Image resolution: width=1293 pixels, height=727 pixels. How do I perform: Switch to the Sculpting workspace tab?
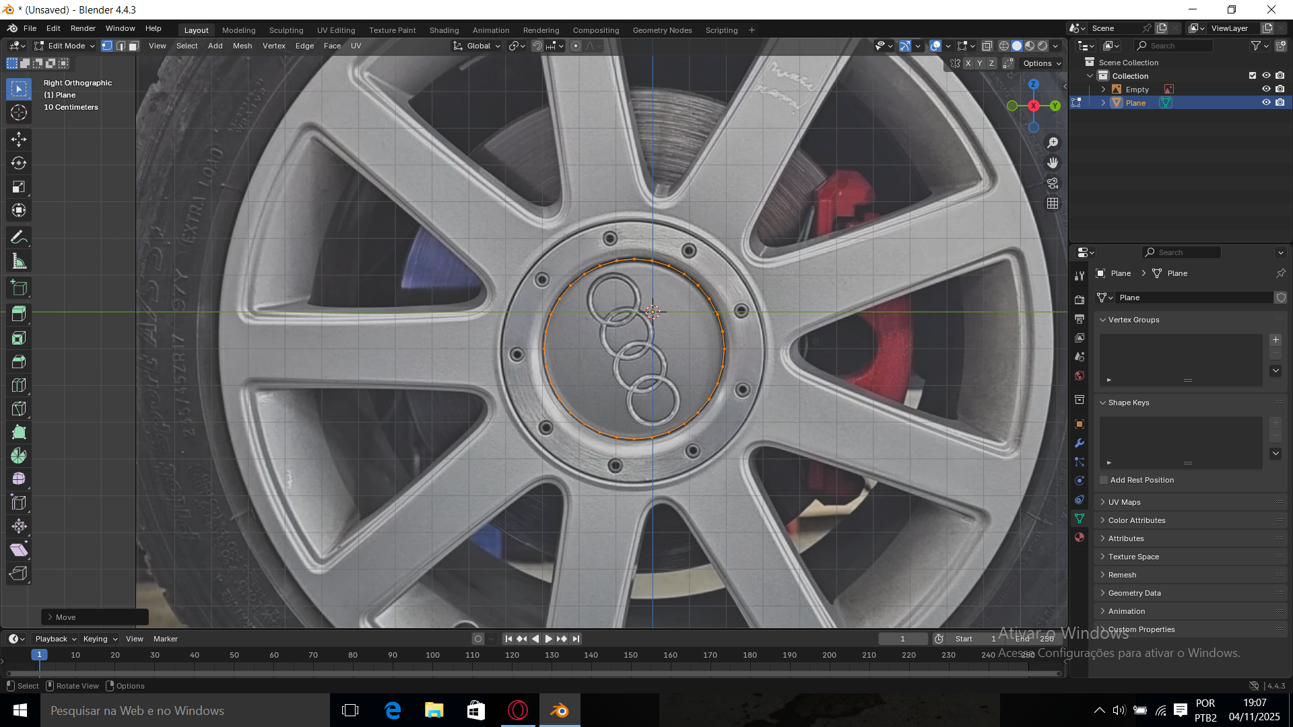(x=286, y=30)
